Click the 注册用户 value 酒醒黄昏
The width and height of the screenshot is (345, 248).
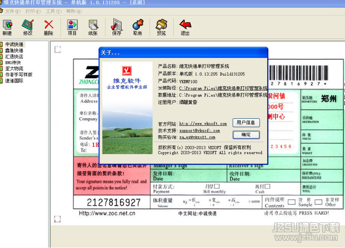click(188, 102)
